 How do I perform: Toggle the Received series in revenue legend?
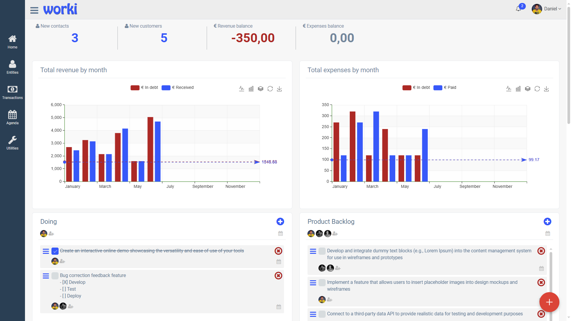178,88
